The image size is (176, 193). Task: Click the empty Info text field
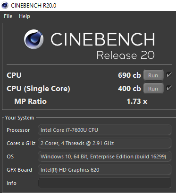(105, 183)
